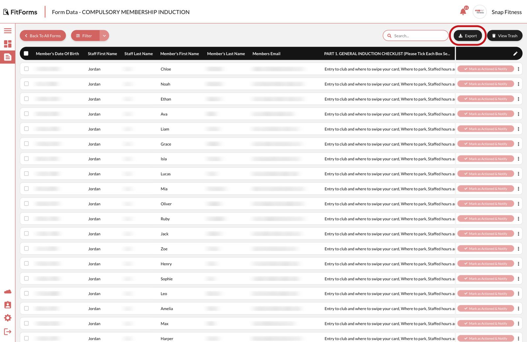
Task: Sort by the Member's First Name column
Action: tap(180, 54)
